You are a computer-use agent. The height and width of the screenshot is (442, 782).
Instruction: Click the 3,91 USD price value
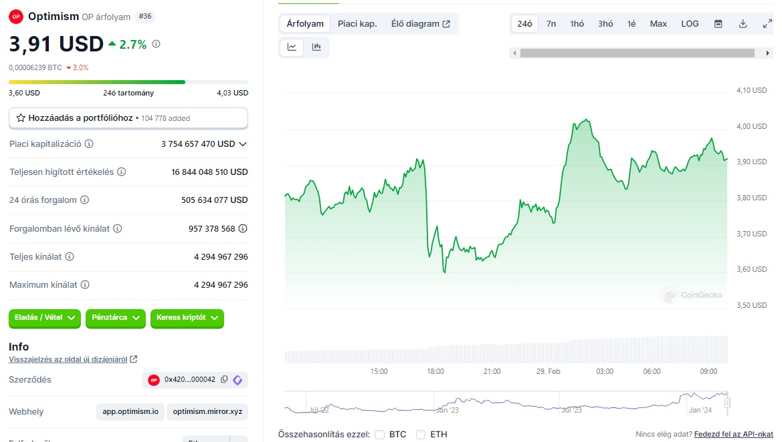56,44
